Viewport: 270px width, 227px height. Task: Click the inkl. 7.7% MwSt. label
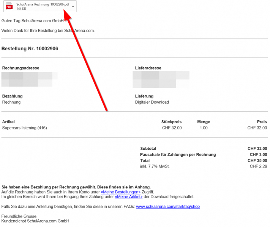coord(155,166)
